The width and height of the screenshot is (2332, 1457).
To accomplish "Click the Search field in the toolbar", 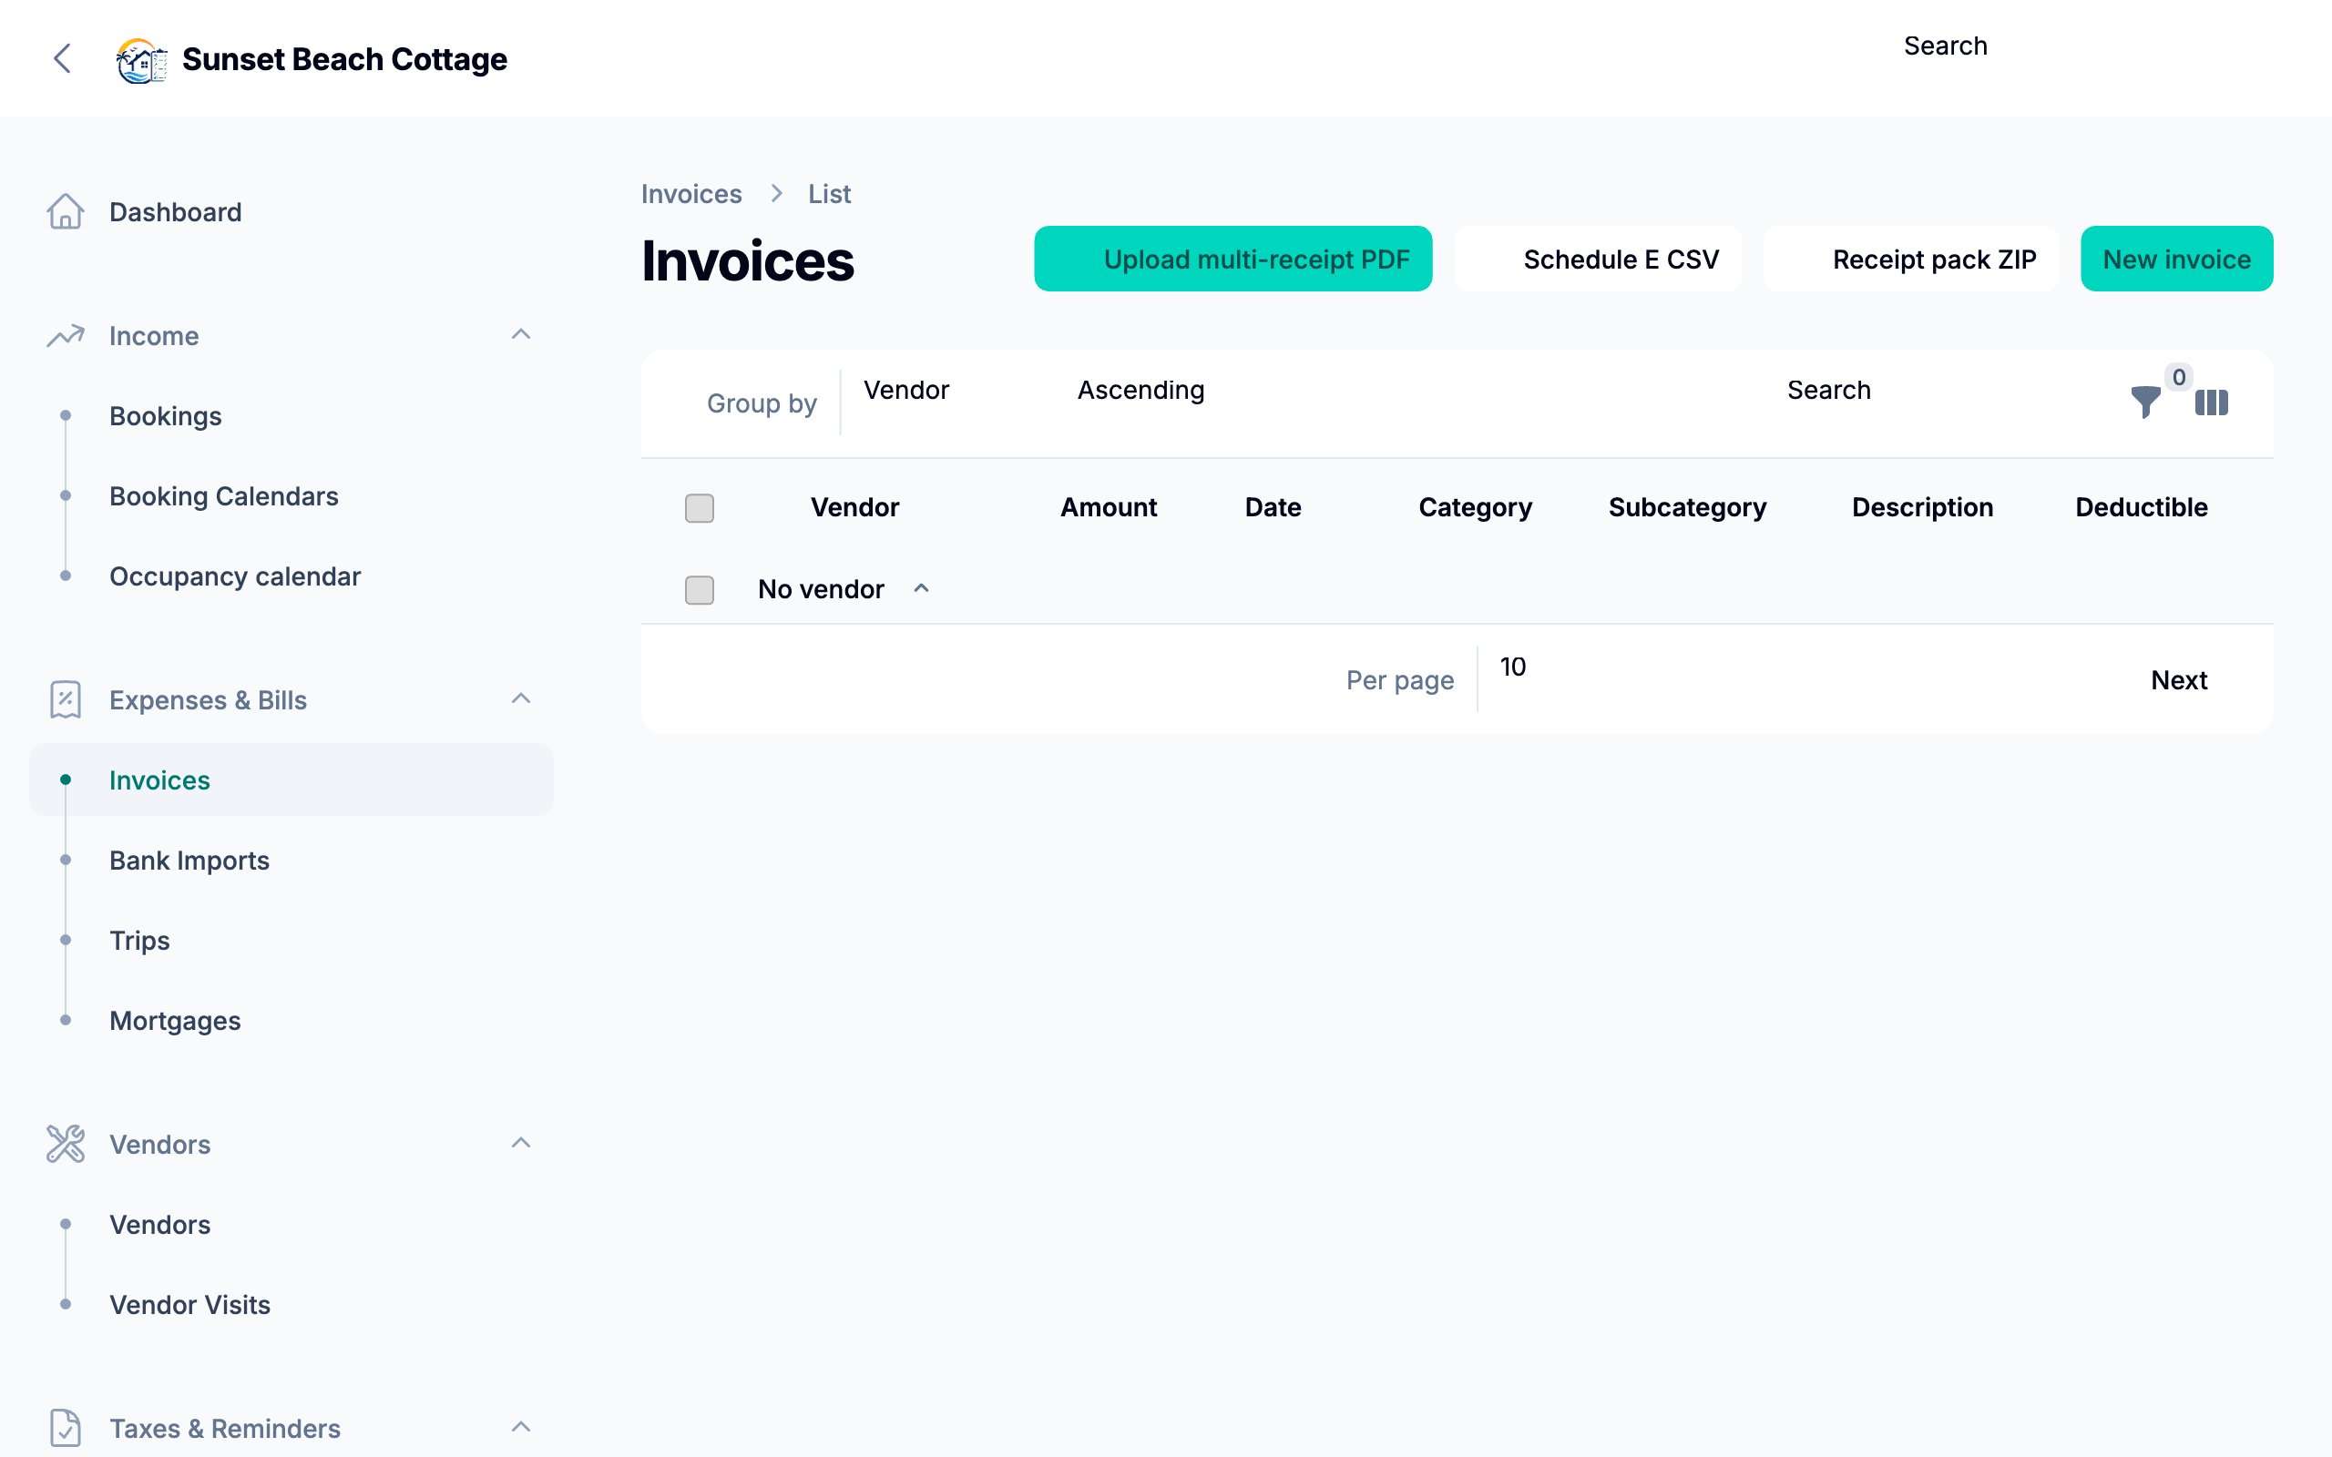I will (x=1829, y=390).
